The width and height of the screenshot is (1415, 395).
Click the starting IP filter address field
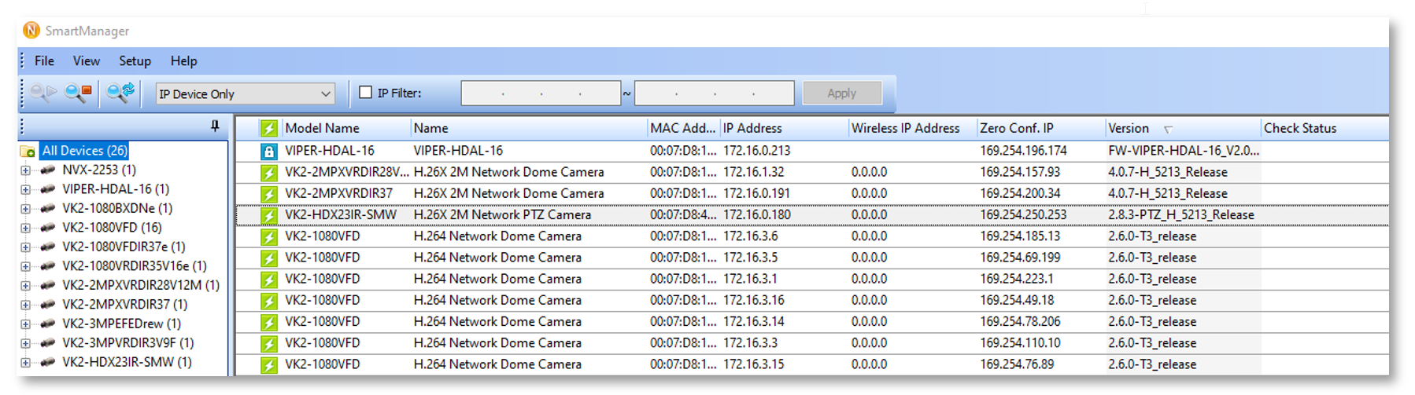pos(541,93)
